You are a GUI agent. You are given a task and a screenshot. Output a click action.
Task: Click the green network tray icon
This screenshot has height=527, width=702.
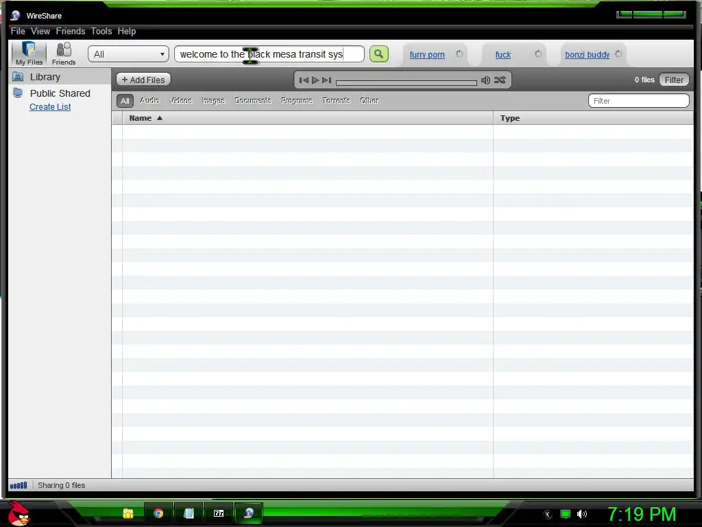(x=566, y=514)
